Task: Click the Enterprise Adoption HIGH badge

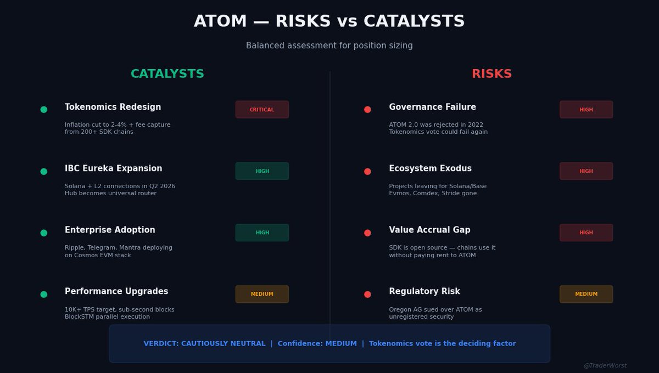Action: coord(262,233)
